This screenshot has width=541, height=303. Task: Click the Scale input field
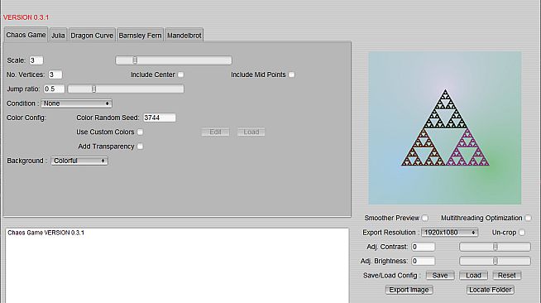click(x=36, y=60)
